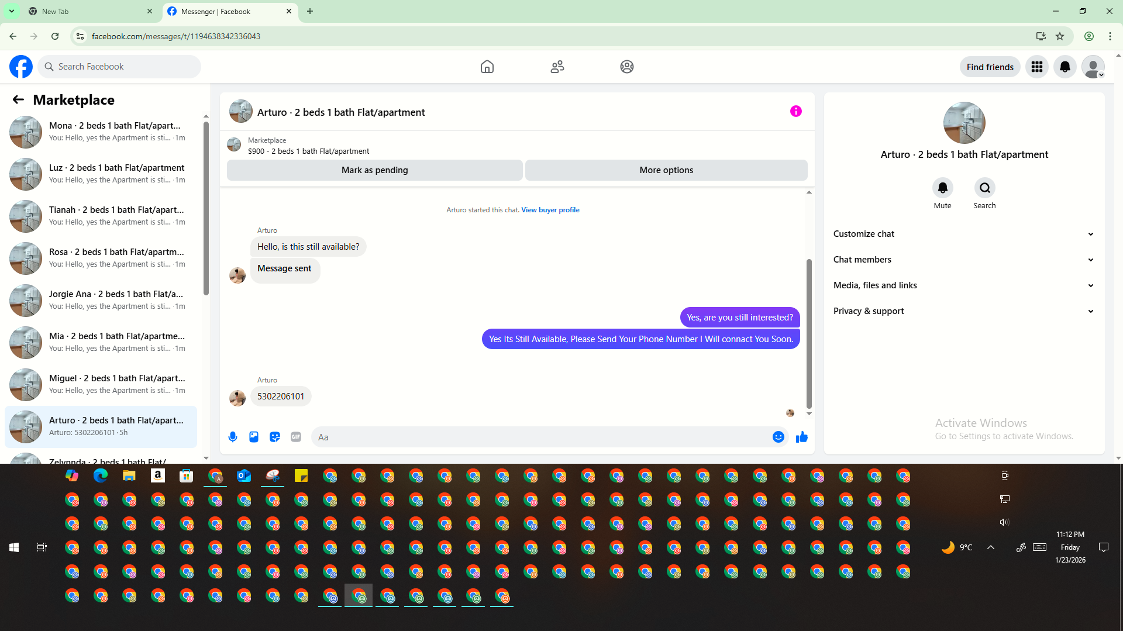The height and width of the screenshot is (631, 1123).
Task: Open Tianah's conversation in the list
Action: coord(101,216)
